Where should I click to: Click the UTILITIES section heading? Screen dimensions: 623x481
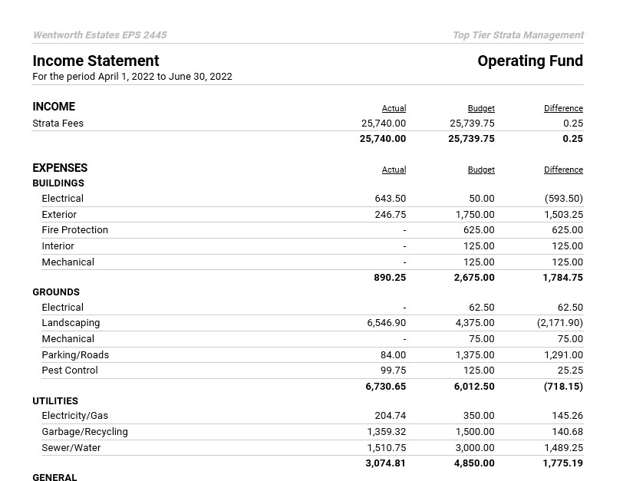55,401
